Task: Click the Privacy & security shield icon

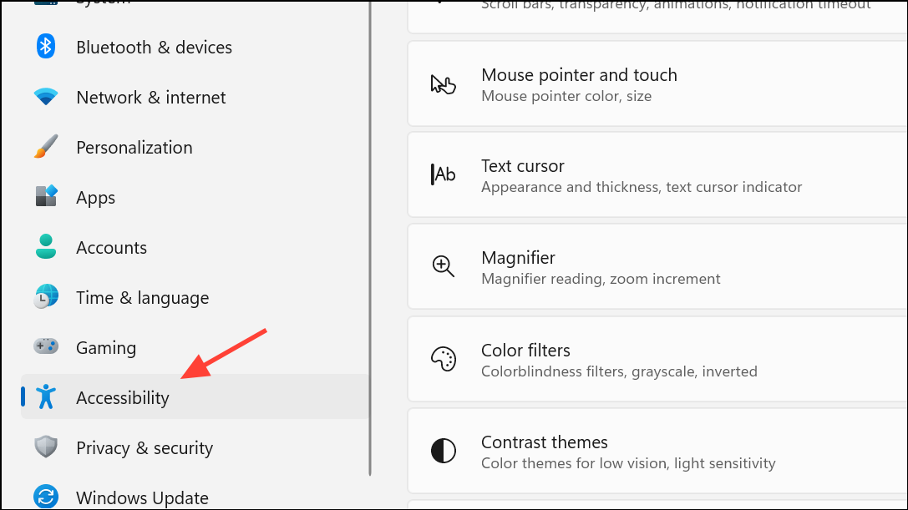Action: pyautogui.click(x=46, y=447)
